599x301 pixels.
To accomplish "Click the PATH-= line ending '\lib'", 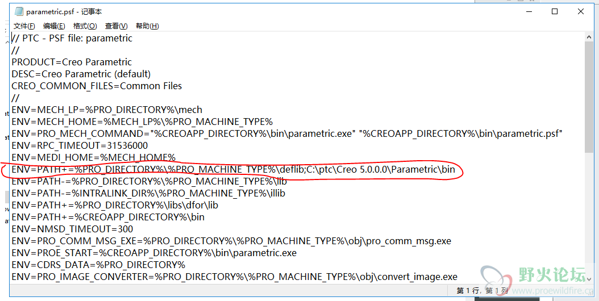I will pos(149,181).
